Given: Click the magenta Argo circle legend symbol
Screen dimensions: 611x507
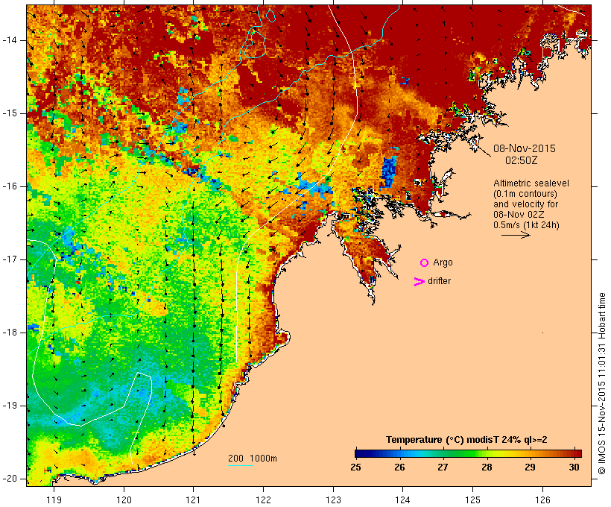Looking at the screenshot, I should tap(425, 262).
